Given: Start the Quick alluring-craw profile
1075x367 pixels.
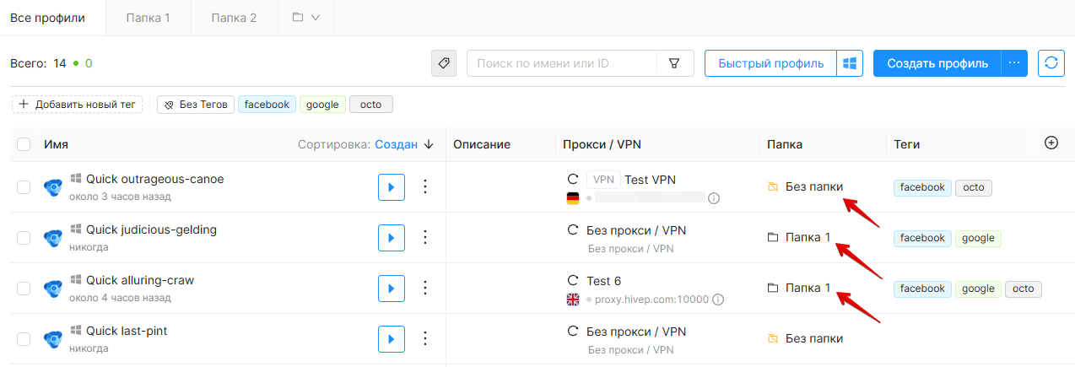Looking at the screenshot, I should click(392, 289).
